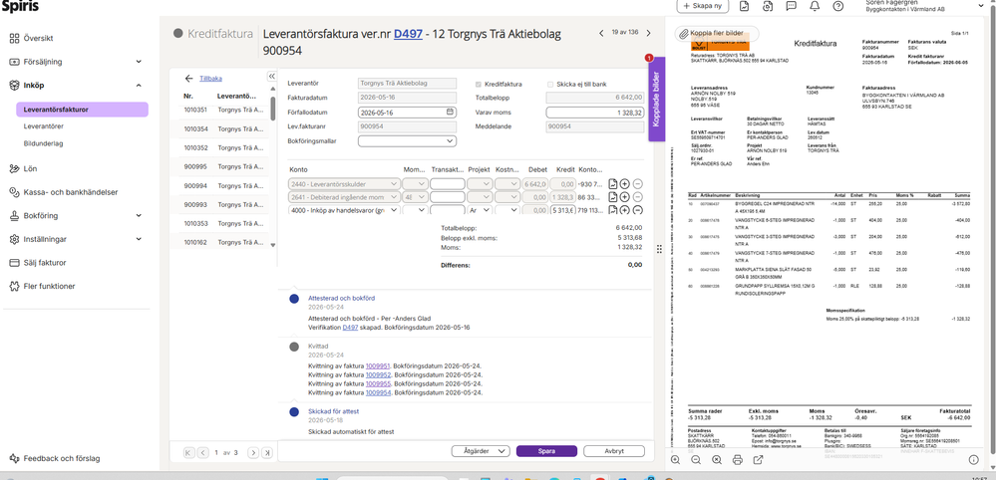
Task: Open offset invoice link 1009951
Action: (x=378, y=365)
